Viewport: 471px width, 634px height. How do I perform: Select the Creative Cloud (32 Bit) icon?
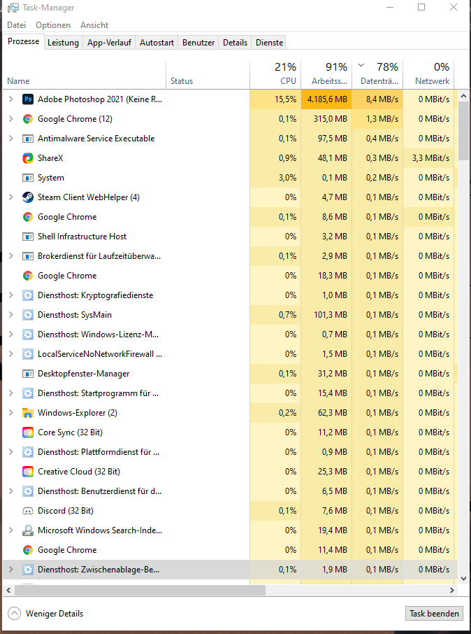pos(27,472)
